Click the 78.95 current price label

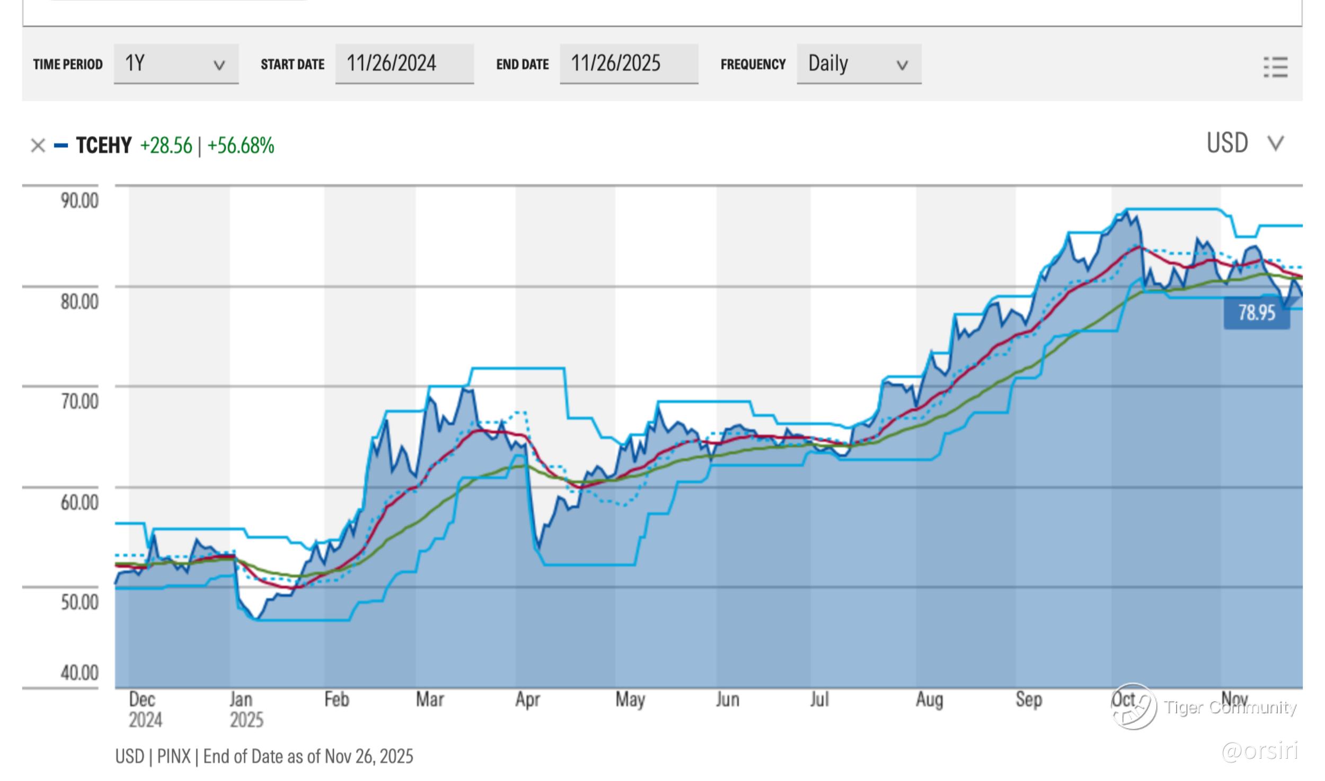1257,313
